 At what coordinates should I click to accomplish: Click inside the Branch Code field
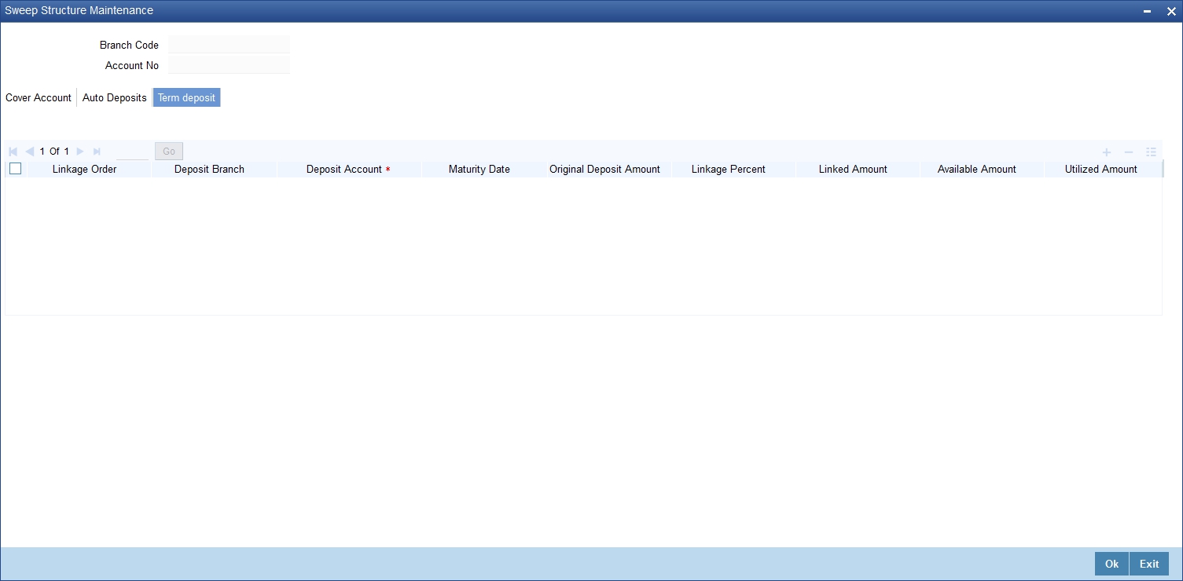(x=228, y=45)
